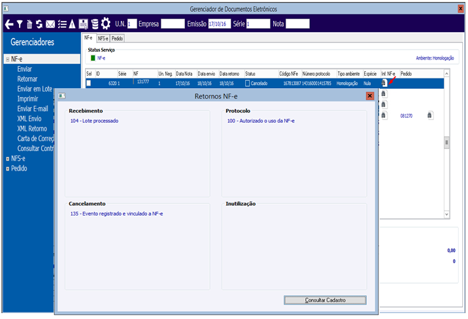Click the back arrow toolbar icon

[9, 24]
